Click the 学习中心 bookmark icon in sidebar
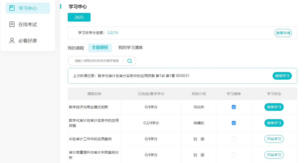This screenshot has width=304, height=163. coord(11,8)
